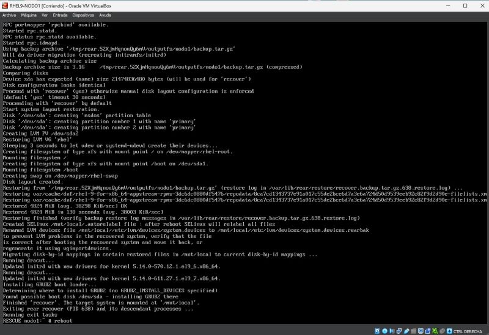The width and height of the screenshot is (489, 335).
Task: Click the 'Disk layout created.' line
Action: (x=33, y=182)
